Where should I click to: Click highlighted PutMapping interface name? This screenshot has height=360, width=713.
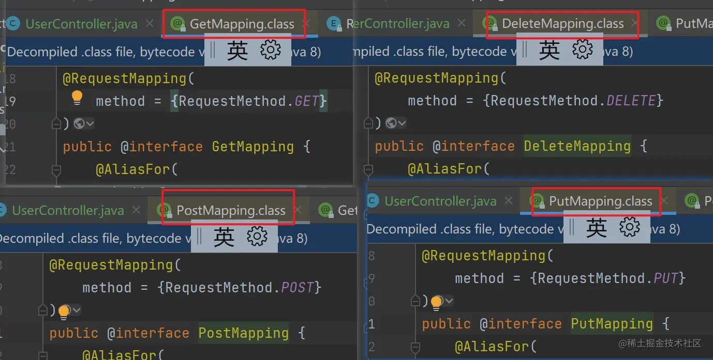[612, 324]
